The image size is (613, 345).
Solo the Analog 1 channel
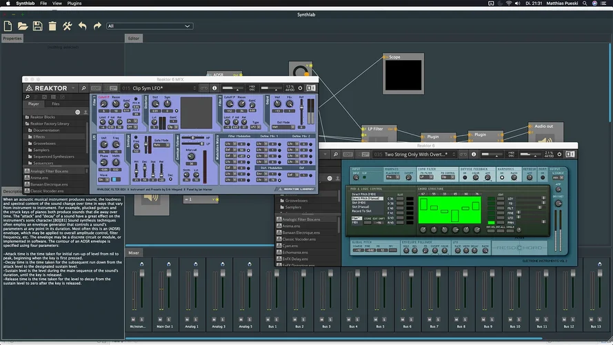tap(195, 319)
